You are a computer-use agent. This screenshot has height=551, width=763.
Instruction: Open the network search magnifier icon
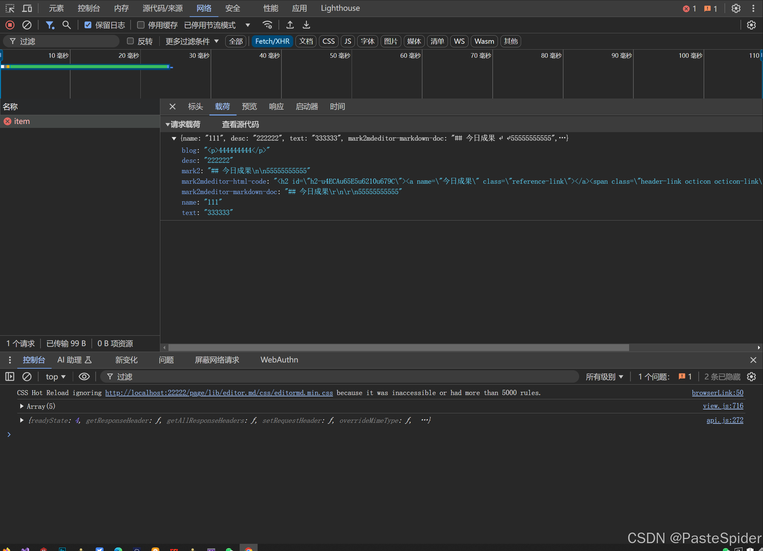click(x=67, y=25)
